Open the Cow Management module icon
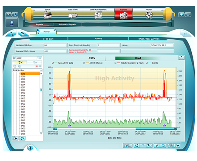This screenshot has height=161, width=197. (98, 15)
